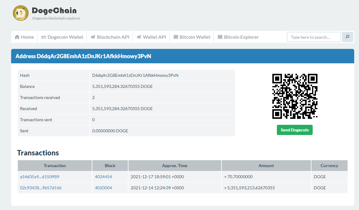Click Transactions sent value 0
This screenshot has height=210, width=359.
point(93,120)
